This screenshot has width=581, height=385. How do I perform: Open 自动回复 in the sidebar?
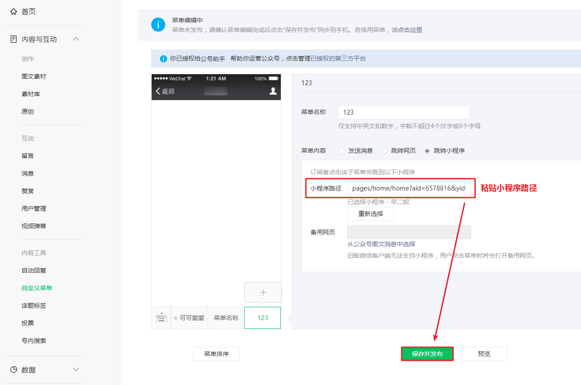pyautogui.click(x=34, y=270)
